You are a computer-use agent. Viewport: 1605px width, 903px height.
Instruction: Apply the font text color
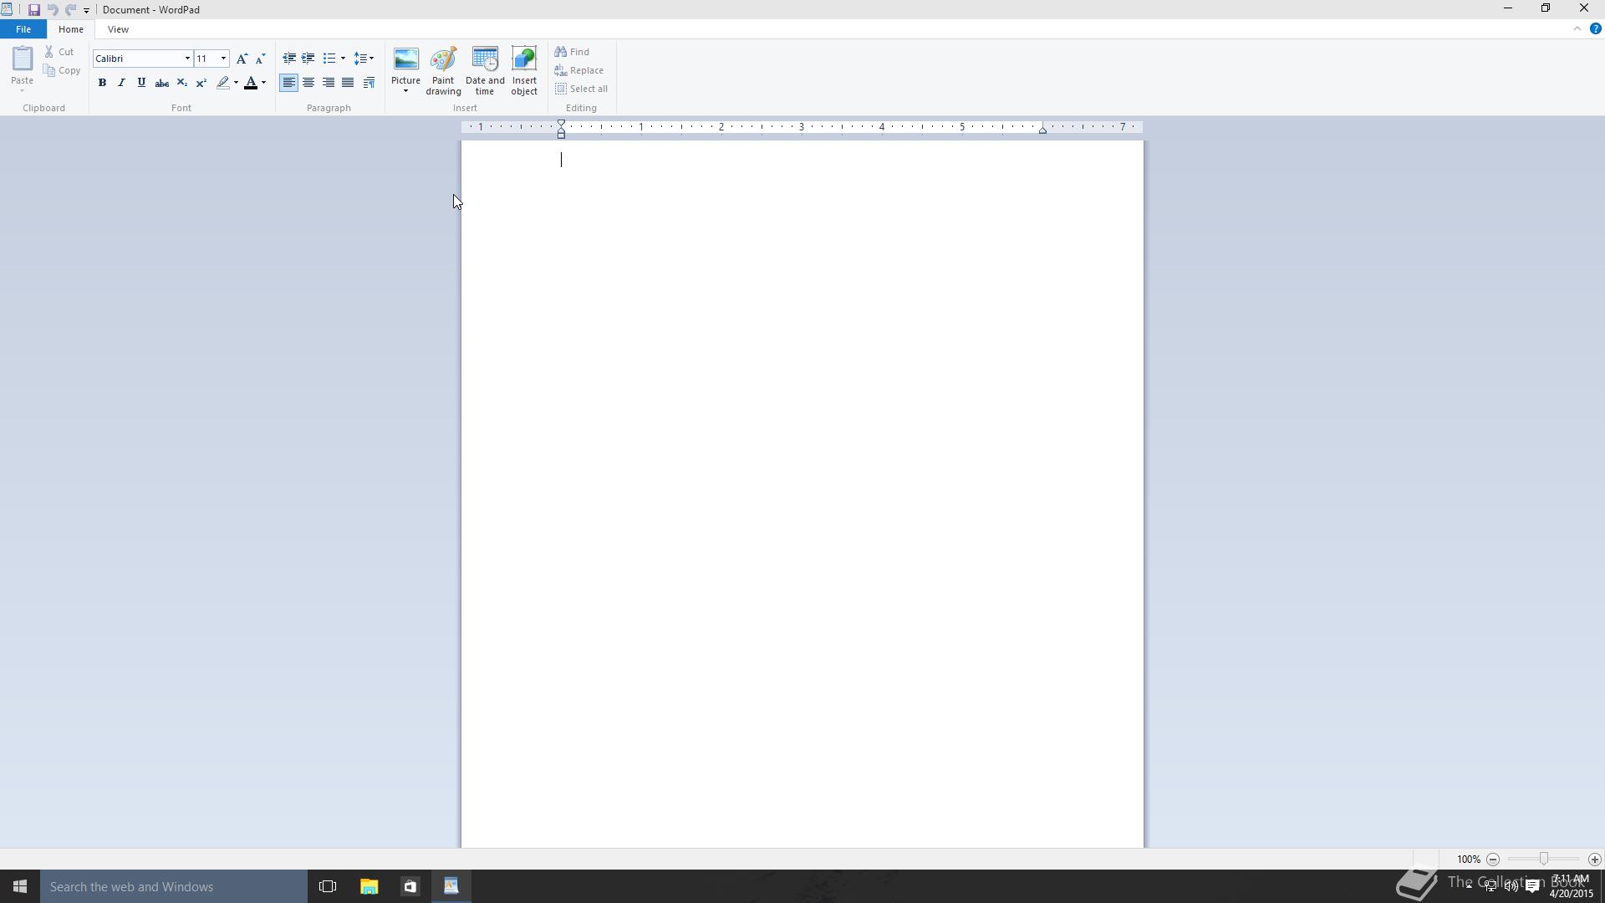click(x=250, y=83)
